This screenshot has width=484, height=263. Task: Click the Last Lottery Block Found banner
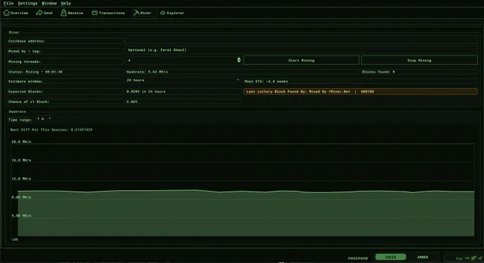[360, 91]
